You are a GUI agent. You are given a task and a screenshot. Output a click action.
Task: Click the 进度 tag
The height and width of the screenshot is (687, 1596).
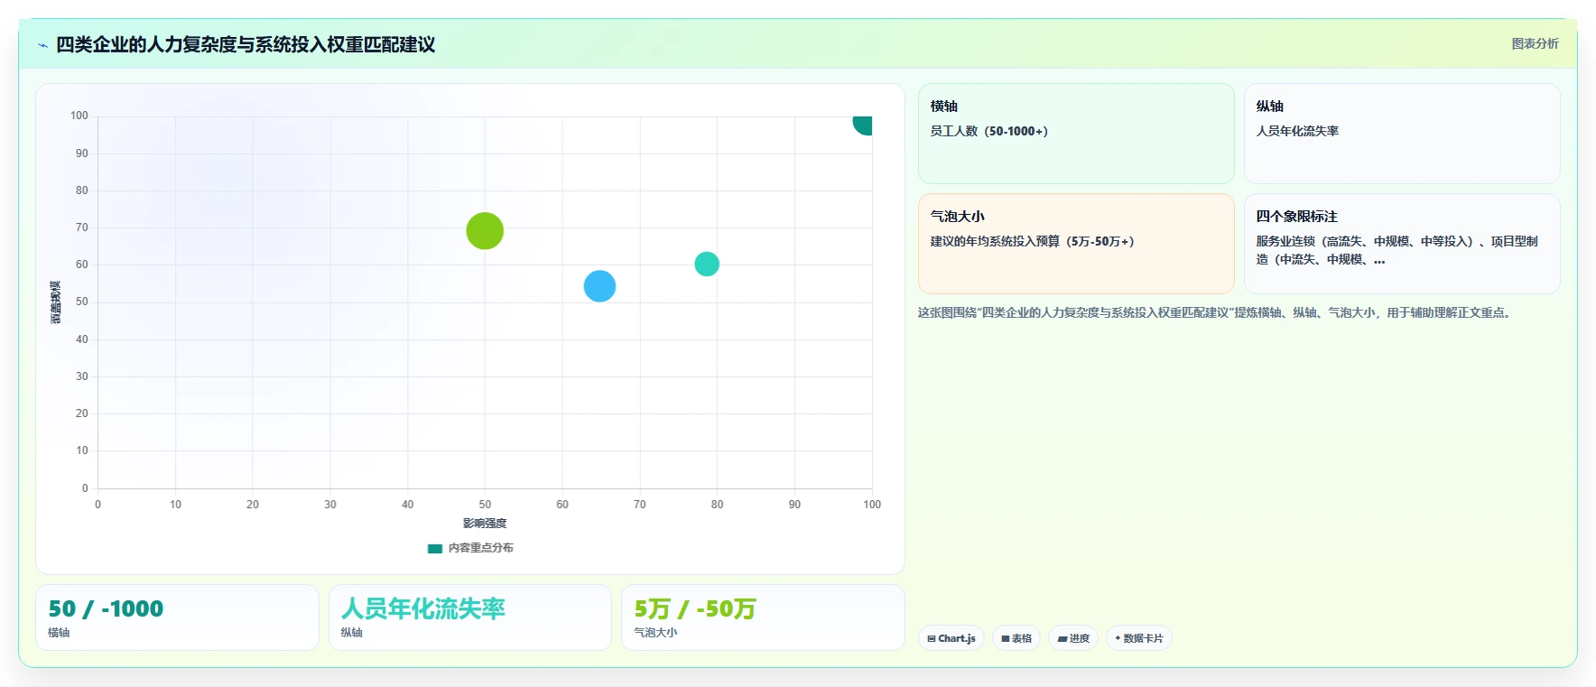1073,638
